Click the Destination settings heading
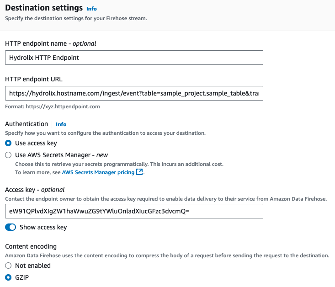335x287 pixels. click(44, 8)
